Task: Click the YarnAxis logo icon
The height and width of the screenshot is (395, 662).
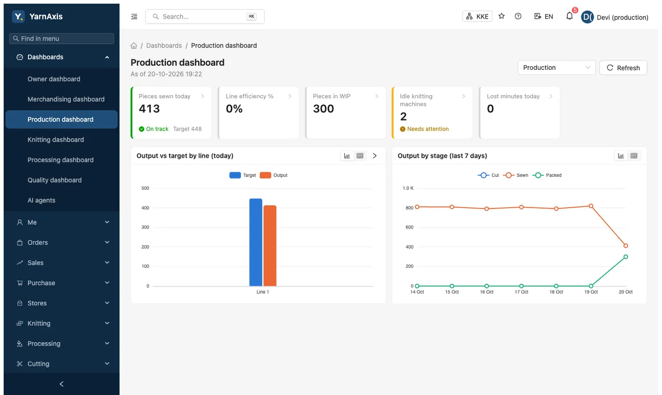Action: tap(18, 17)
